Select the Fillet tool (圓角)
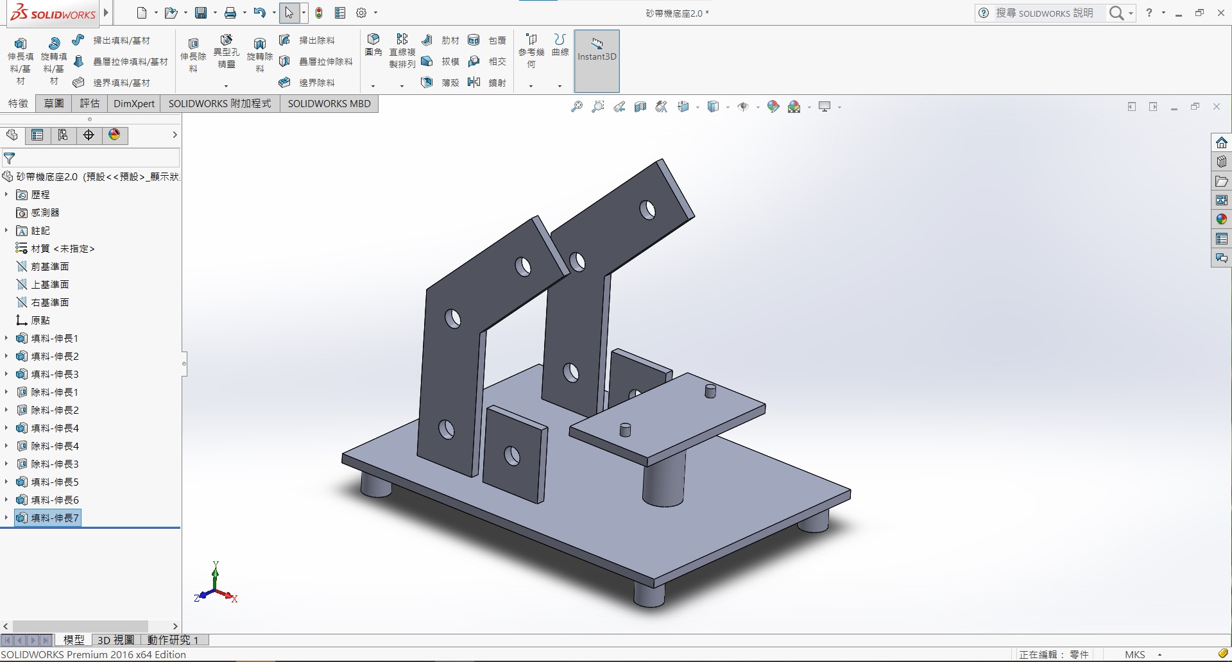The image size is (1232, 662). 373,45
